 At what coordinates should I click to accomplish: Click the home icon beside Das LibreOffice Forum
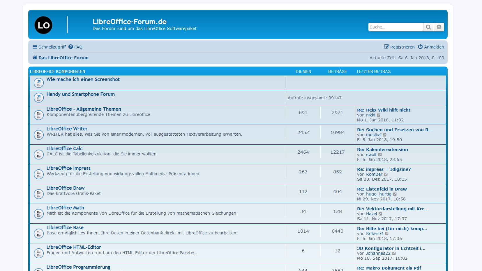click(x=35, y=58)
